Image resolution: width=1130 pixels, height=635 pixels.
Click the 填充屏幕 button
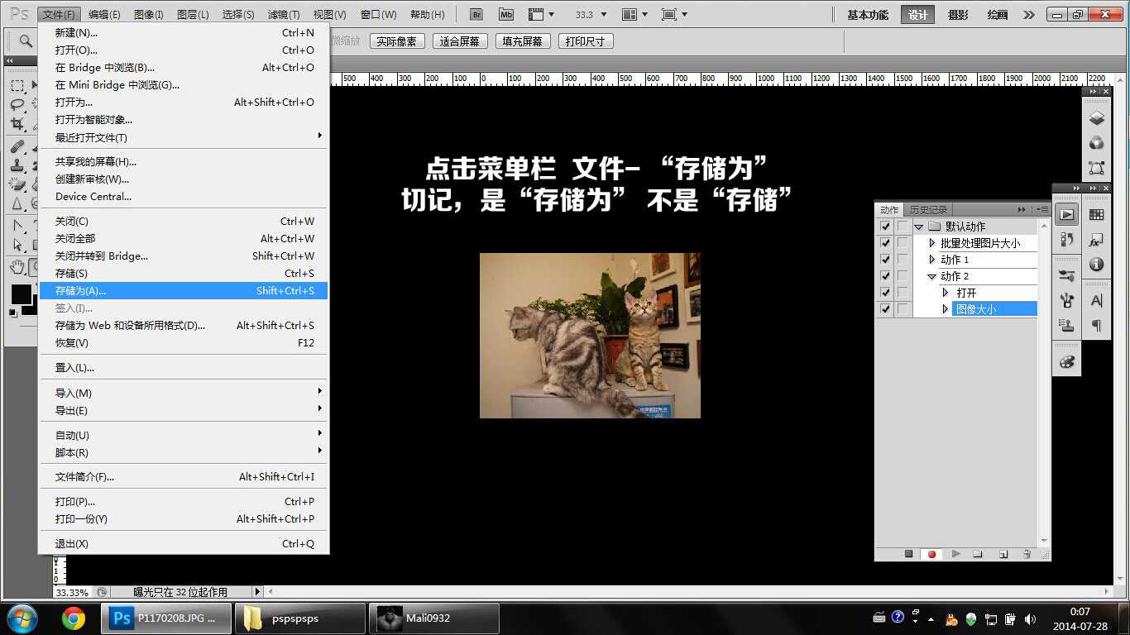[523, 41]
